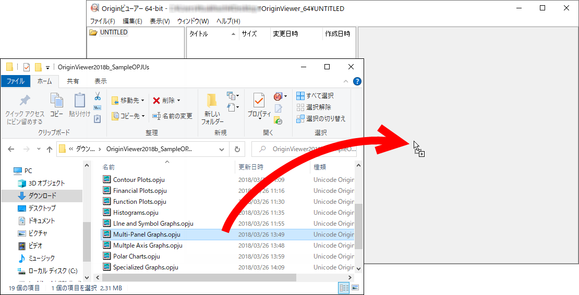
Task: Click 選択解除 (Select none)
Action: (314, 107)
